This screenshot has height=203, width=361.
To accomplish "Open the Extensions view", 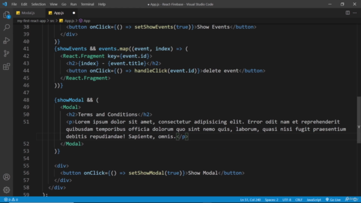I will click(x=6, y=67).
